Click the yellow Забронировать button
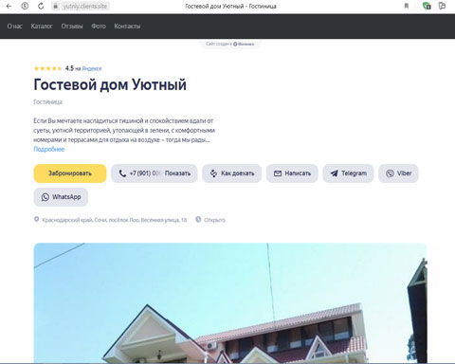 tap(70, 173)
